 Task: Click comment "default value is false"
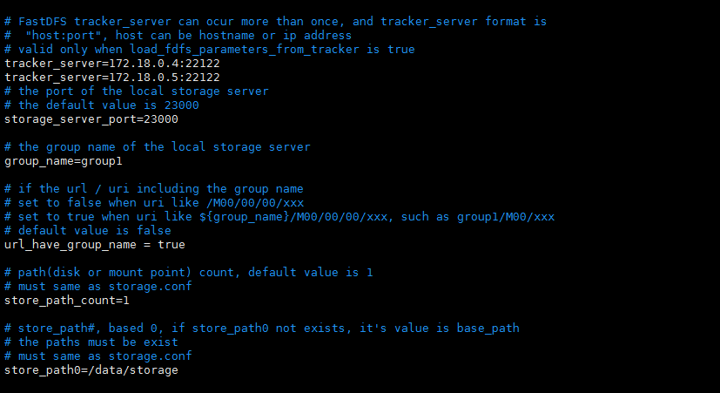(x=88, y=231)
